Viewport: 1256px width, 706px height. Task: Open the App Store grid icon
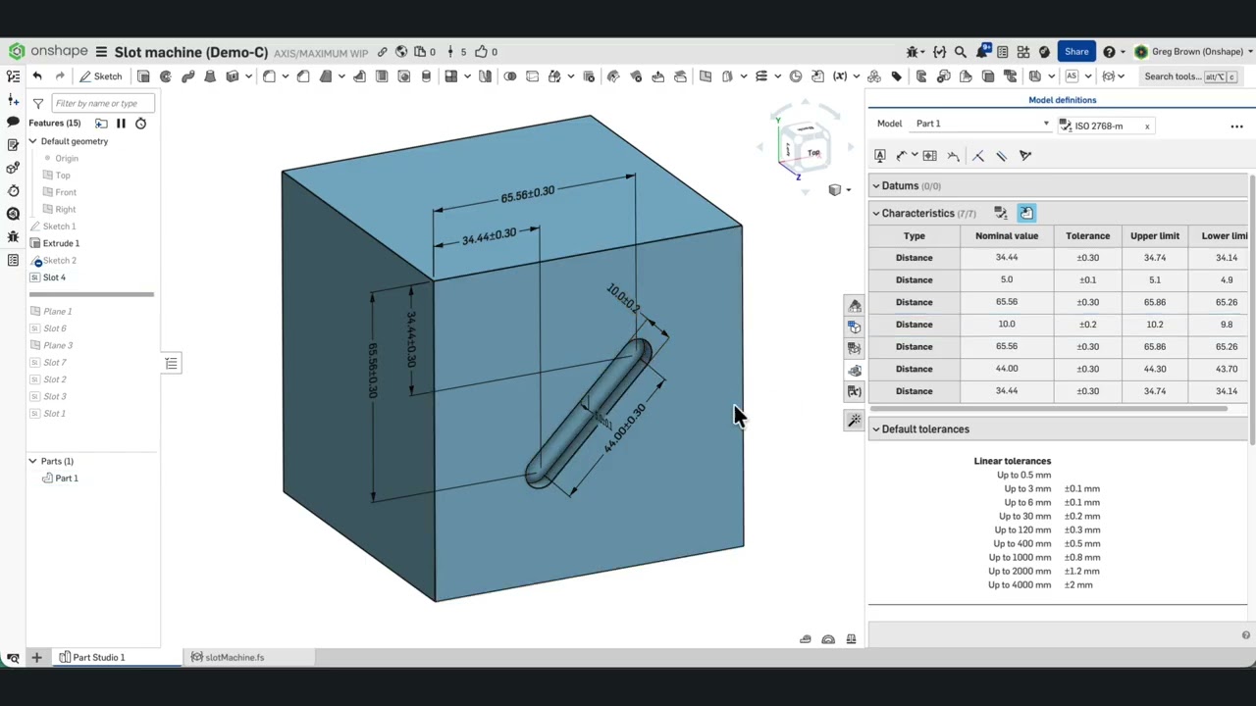1023,52
